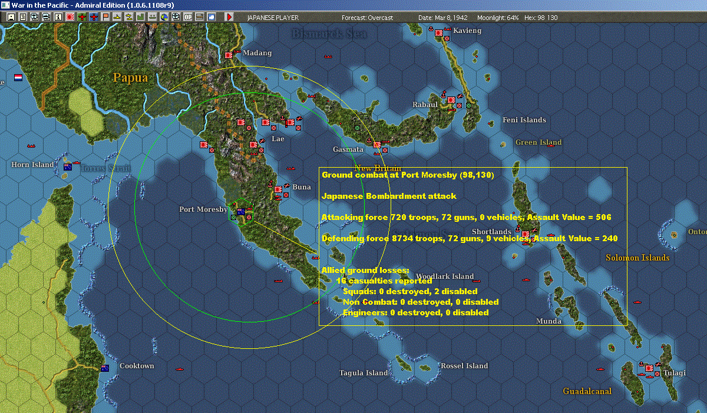Click the cloud weather toolbar icon
This screenshot has width=707, height=413.
211,17
